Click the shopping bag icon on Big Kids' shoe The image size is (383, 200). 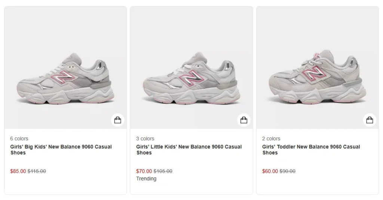point(118,120)
